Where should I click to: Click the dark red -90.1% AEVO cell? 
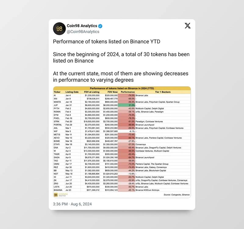(x=127, y=138)
